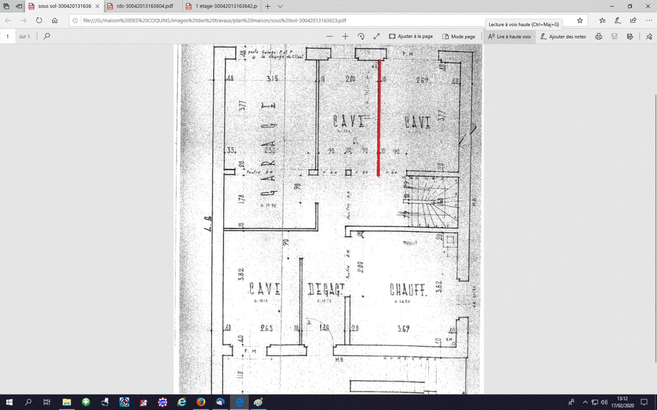Zoom out of the PDF
This screenshot has width=657, height=410.
click(x=330, y=36)
